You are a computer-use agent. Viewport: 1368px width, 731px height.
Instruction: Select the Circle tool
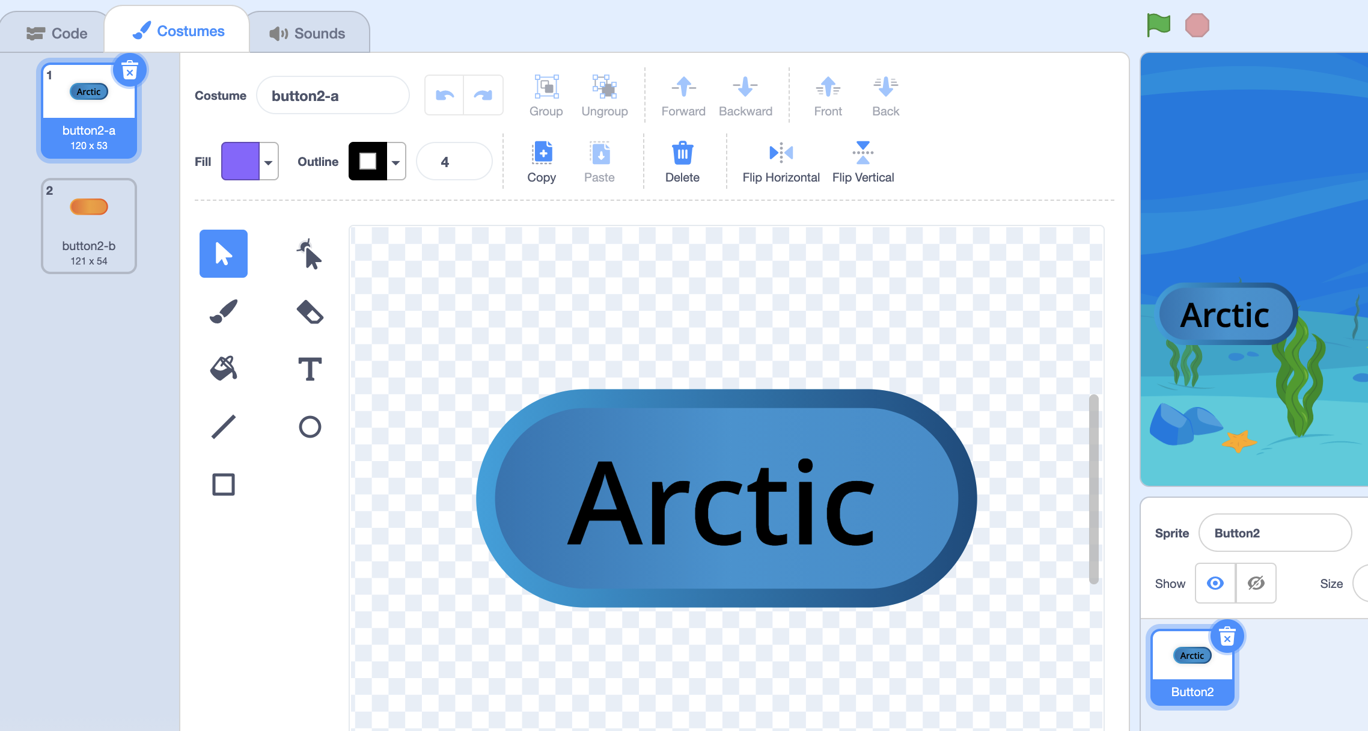310,427
